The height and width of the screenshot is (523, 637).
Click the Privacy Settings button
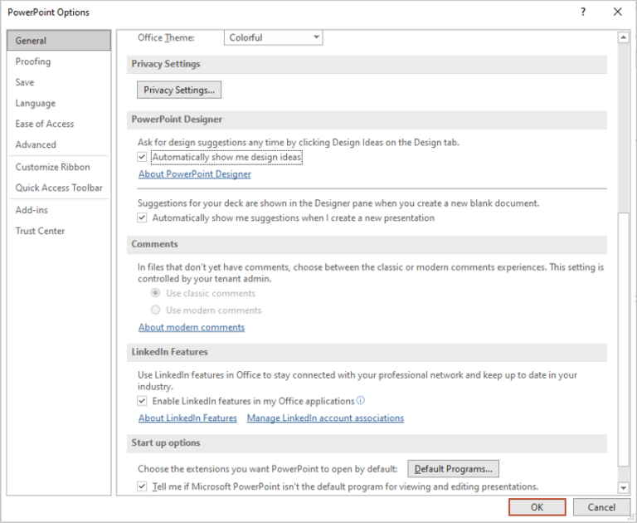point(179,90)
